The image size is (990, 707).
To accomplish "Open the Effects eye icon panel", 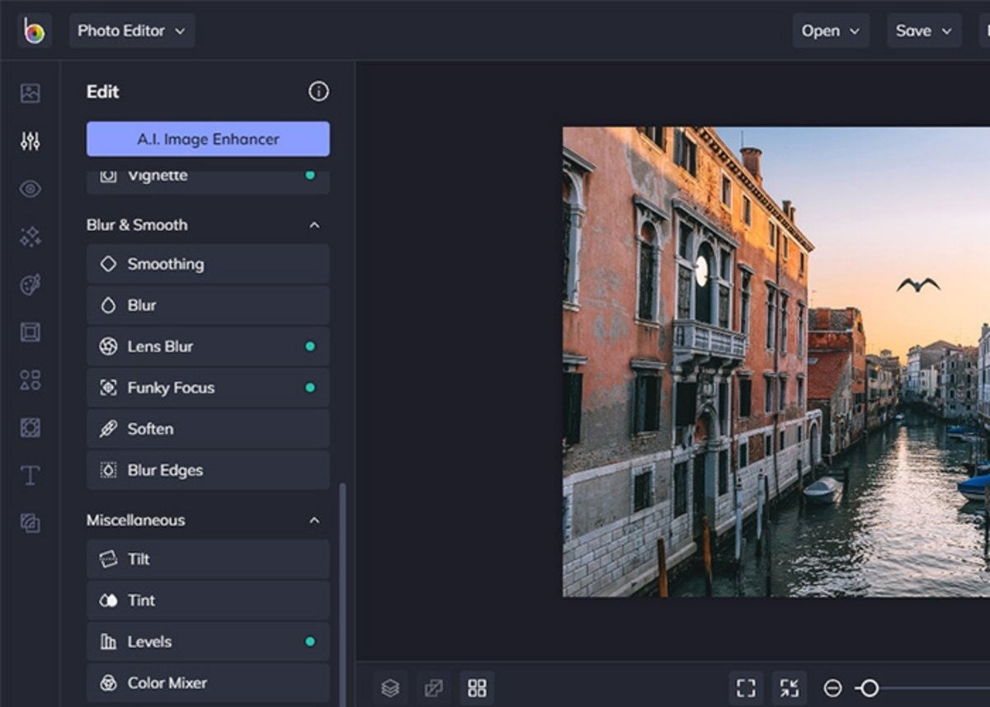I will [30, 189].
